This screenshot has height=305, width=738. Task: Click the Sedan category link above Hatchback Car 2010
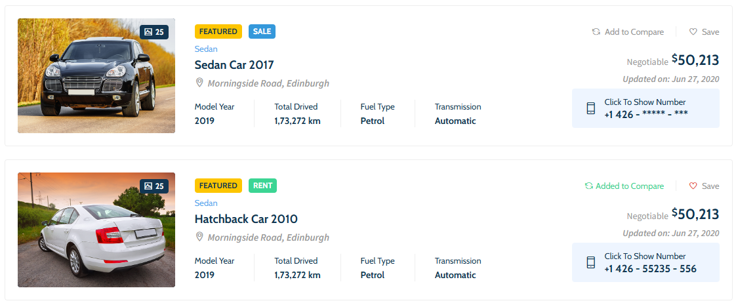[205, 203]
